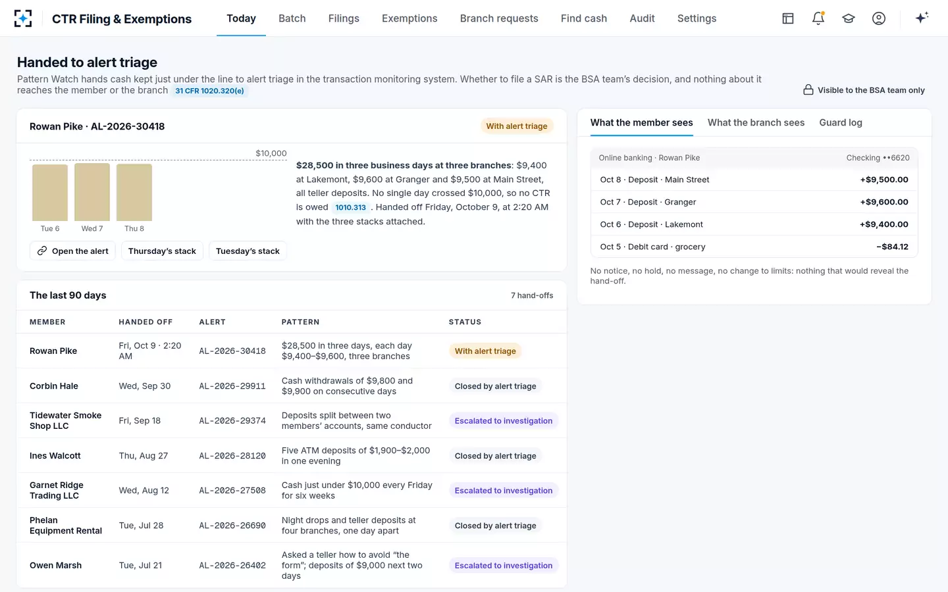Viewport: 948px width, 592px height.
Task: Launch the sparkle AI assistant icon
Action: coord(922,18)
